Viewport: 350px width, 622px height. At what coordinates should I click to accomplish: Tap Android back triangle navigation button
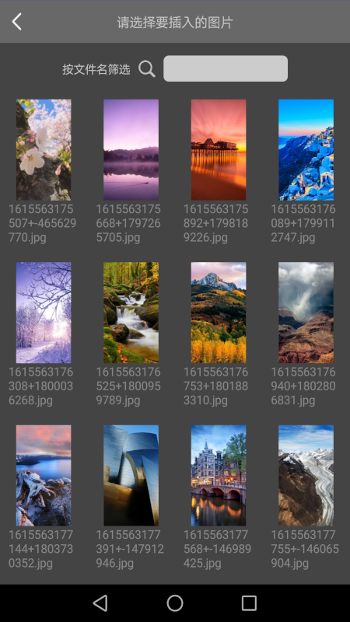pyautogui.click(x=100, y=603)
